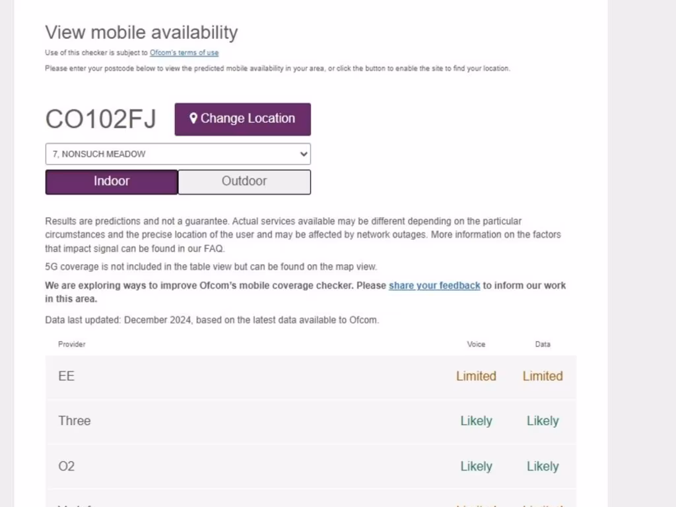The height and width of the screenshot is (507, 676).
Task: Click the address selector's chevron arrow
Action: pyautogui.click(x=304, y=154)
